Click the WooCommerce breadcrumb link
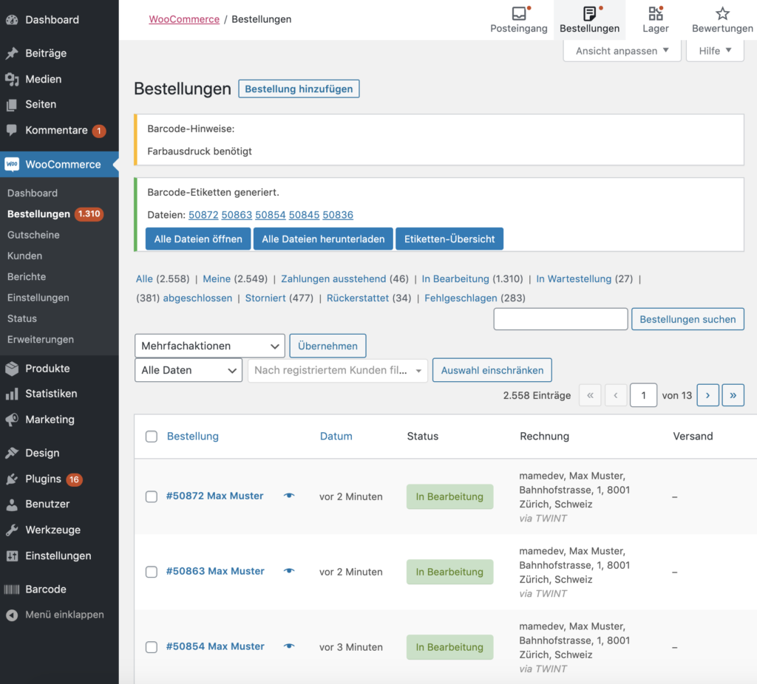Viewport: 757px width, 684px height. coord(184,19)
